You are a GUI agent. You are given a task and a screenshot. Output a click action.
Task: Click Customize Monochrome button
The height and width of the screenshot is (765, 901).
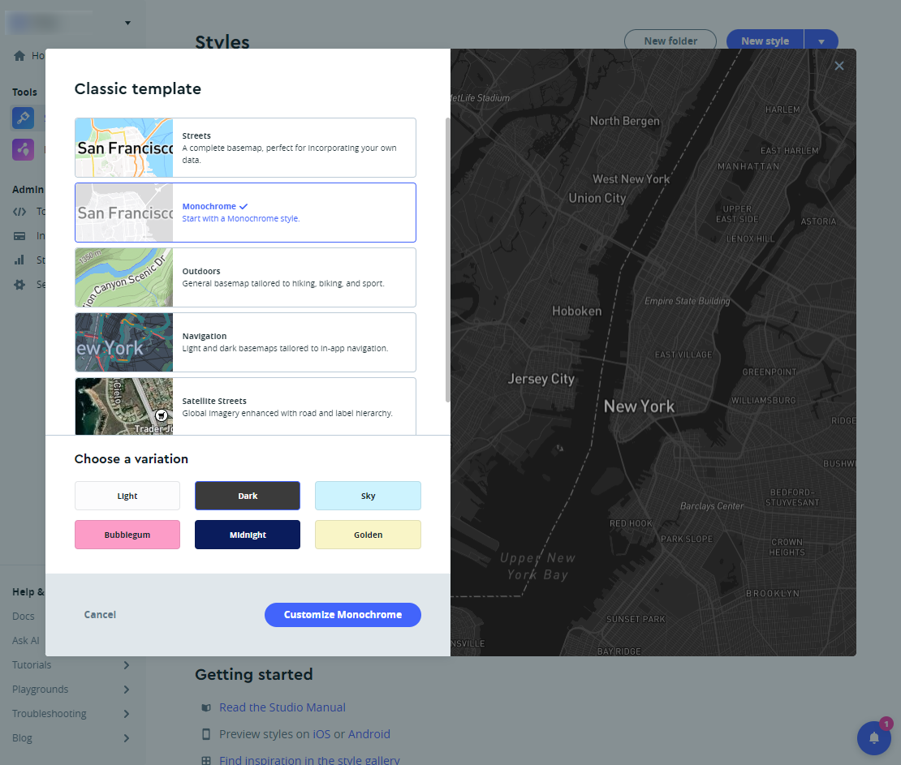(343, 615)
